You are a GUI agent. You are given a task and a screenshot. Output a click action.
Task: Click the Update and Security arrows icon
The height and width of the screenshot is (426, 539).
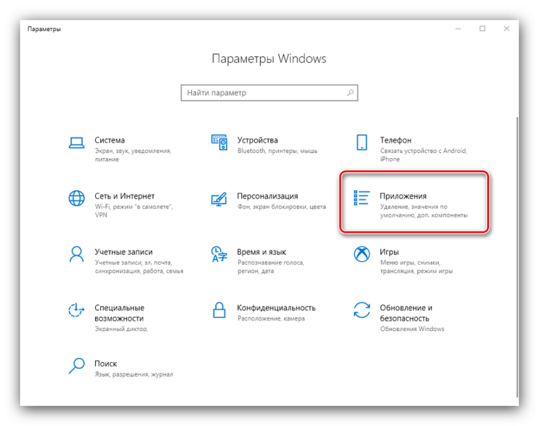pos(362,310)
